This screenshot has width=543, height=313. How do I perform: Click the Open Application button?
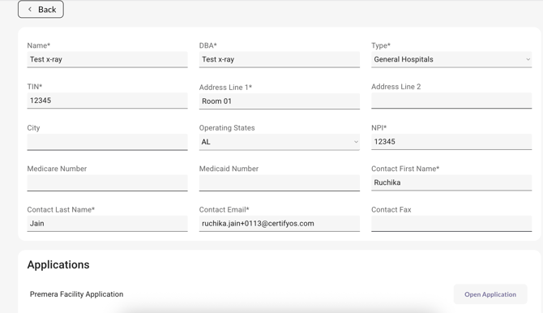tap(490, 294)
